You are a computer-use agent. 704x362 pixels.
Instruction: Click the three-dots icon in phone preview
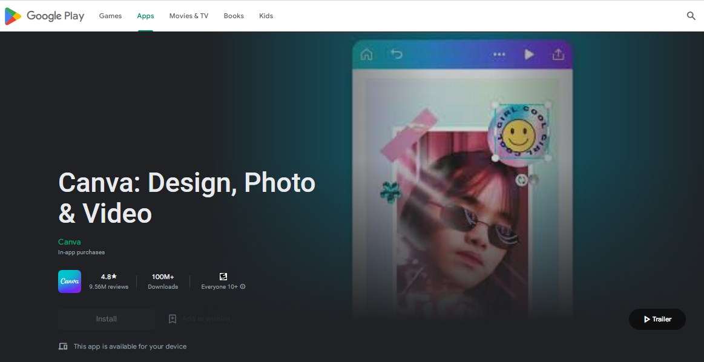click(x=499, y=54)
